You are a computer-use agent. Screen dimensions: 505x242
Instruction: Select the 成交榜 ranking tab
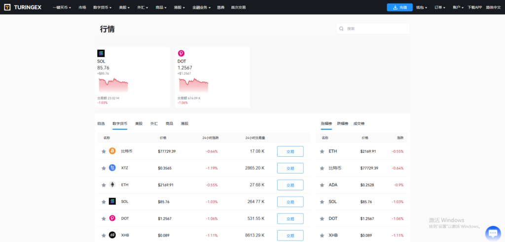click(x=359, y=124)
